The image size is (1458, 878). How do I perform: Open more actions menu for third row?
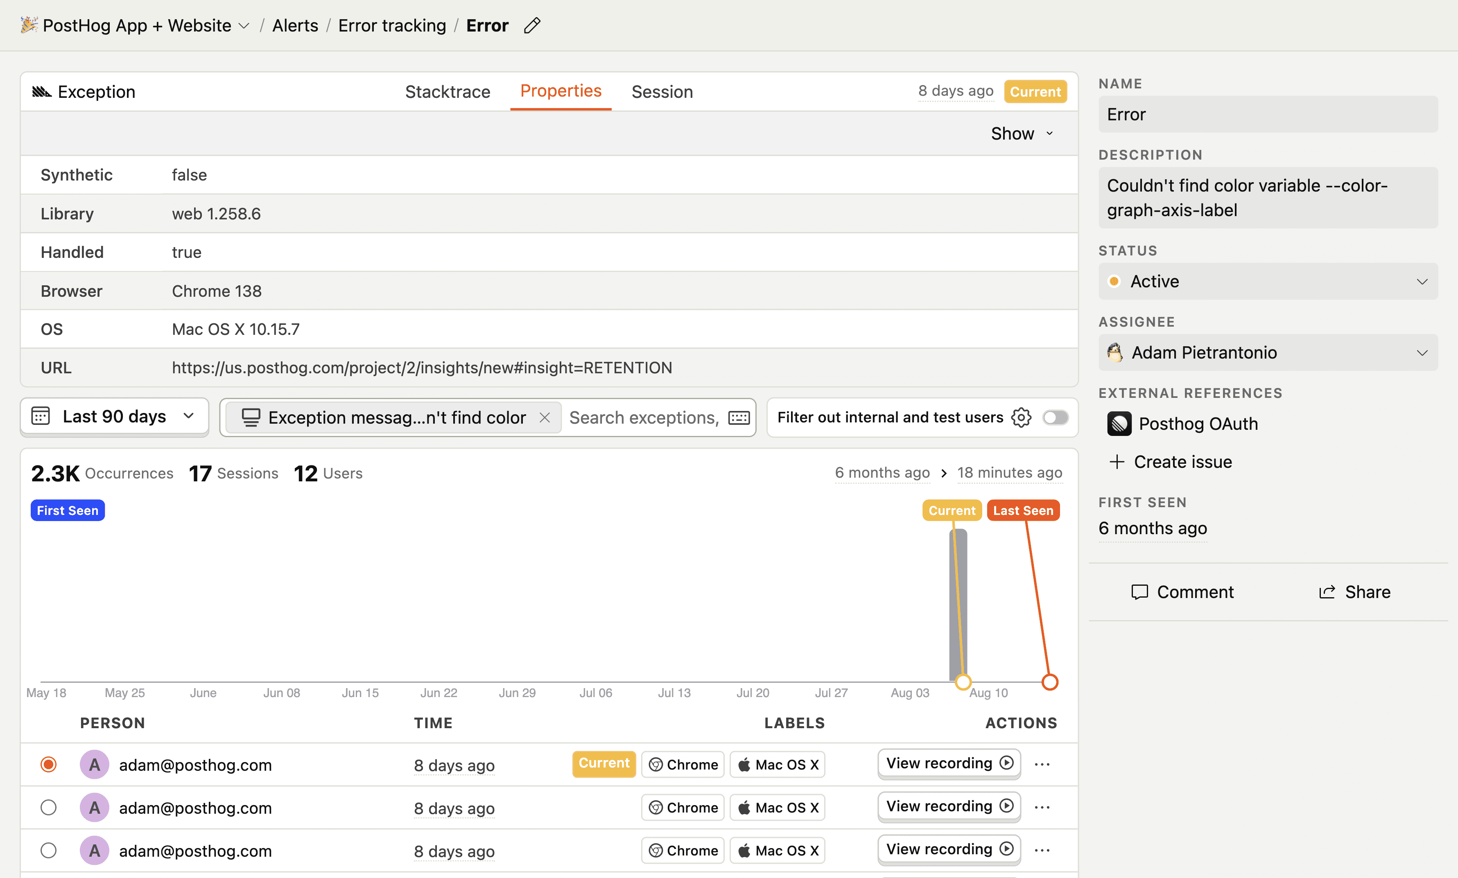click(1042, 850)
